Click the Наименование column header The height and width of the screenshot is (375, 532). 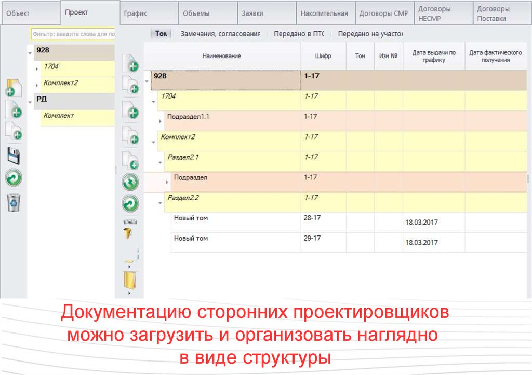click(x=222, y=56)
